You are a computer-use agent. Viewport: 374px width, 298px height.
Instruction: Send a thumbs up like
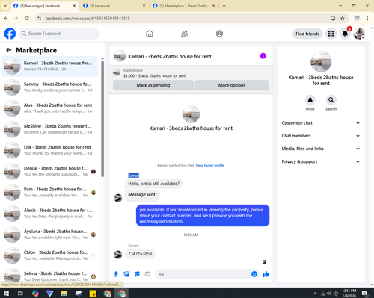click(266, 274)
